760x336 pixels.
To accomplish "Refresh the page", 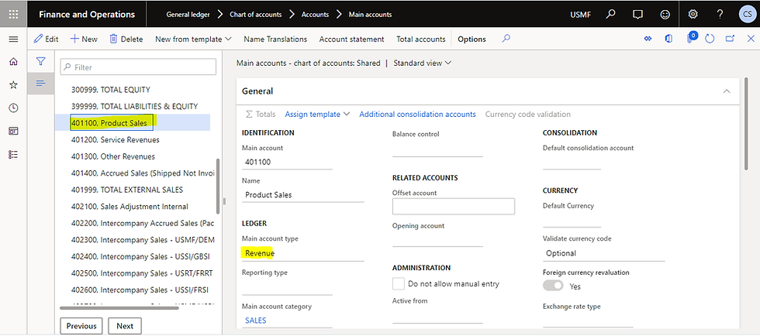I will click(710, 39).
